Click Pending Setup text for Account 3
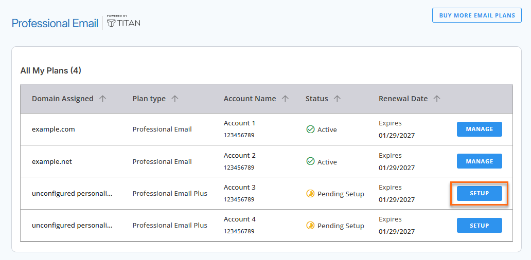The image size is (531, 260). [341, 194]
